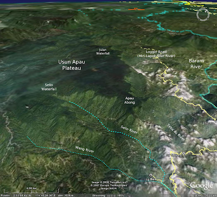Click the Apau Abong label
The image size is (217, 197).
pyautogui.click(x=130, y=100)
